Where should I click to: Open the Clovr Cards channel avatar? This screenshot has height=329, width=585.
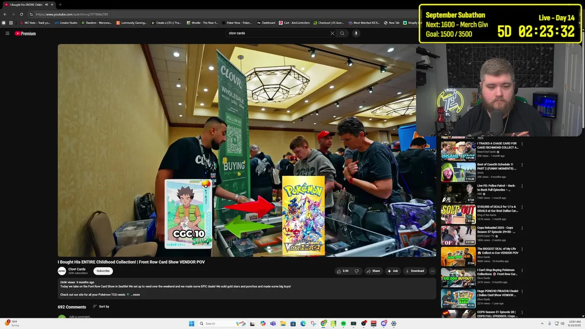[x=62, y=271]
